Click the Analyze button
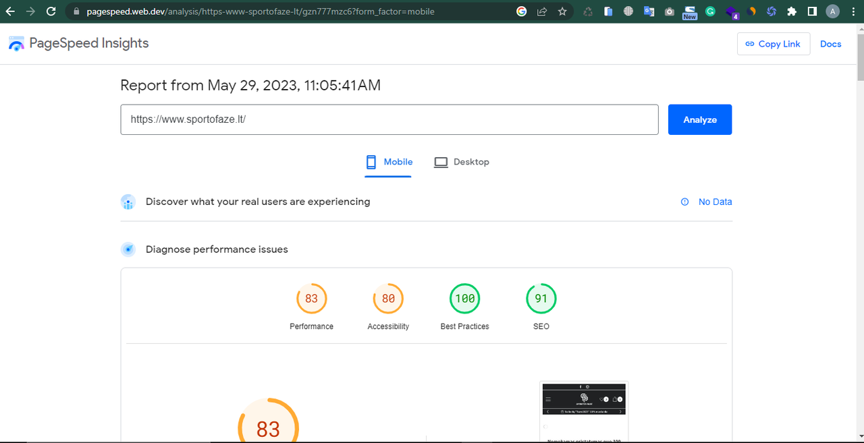Image resolution: width=864 pixels, height=443 pixels. point(700,119)
